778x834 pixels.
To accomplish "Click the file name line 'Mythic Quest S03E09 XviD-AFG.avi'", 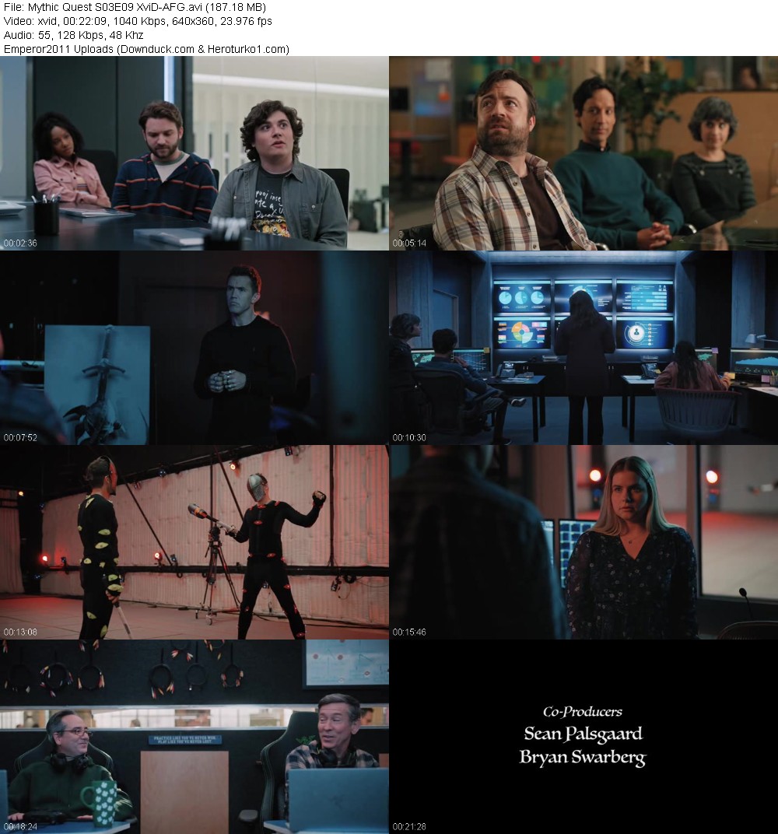I will click(x=135, y=7).
